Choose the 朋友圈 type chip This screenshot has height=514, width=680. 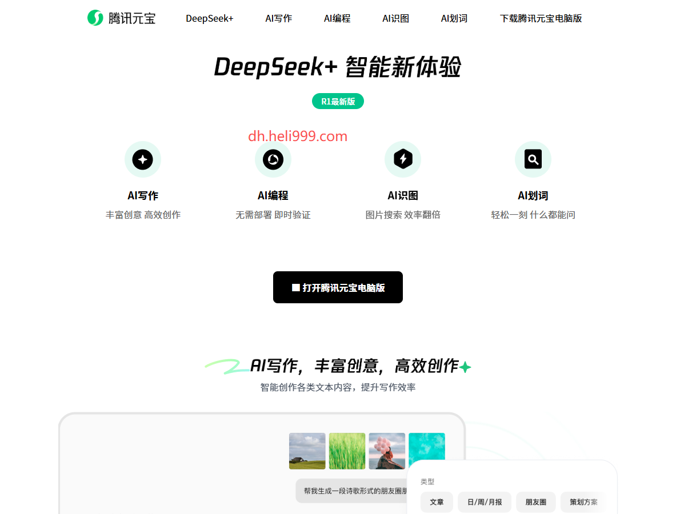[535, 502]
